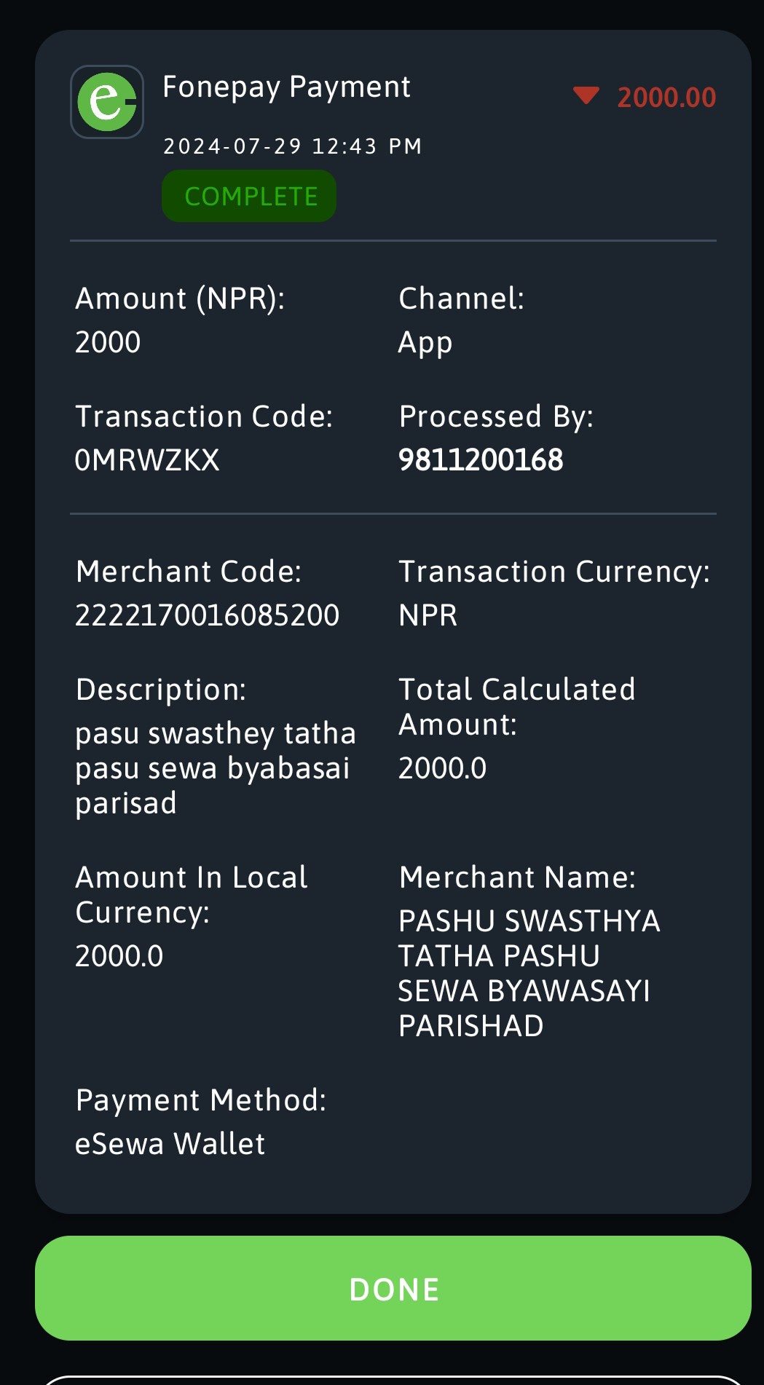
Task: Tap the Transaction Currency value NPR
Action: pos(428,615)
